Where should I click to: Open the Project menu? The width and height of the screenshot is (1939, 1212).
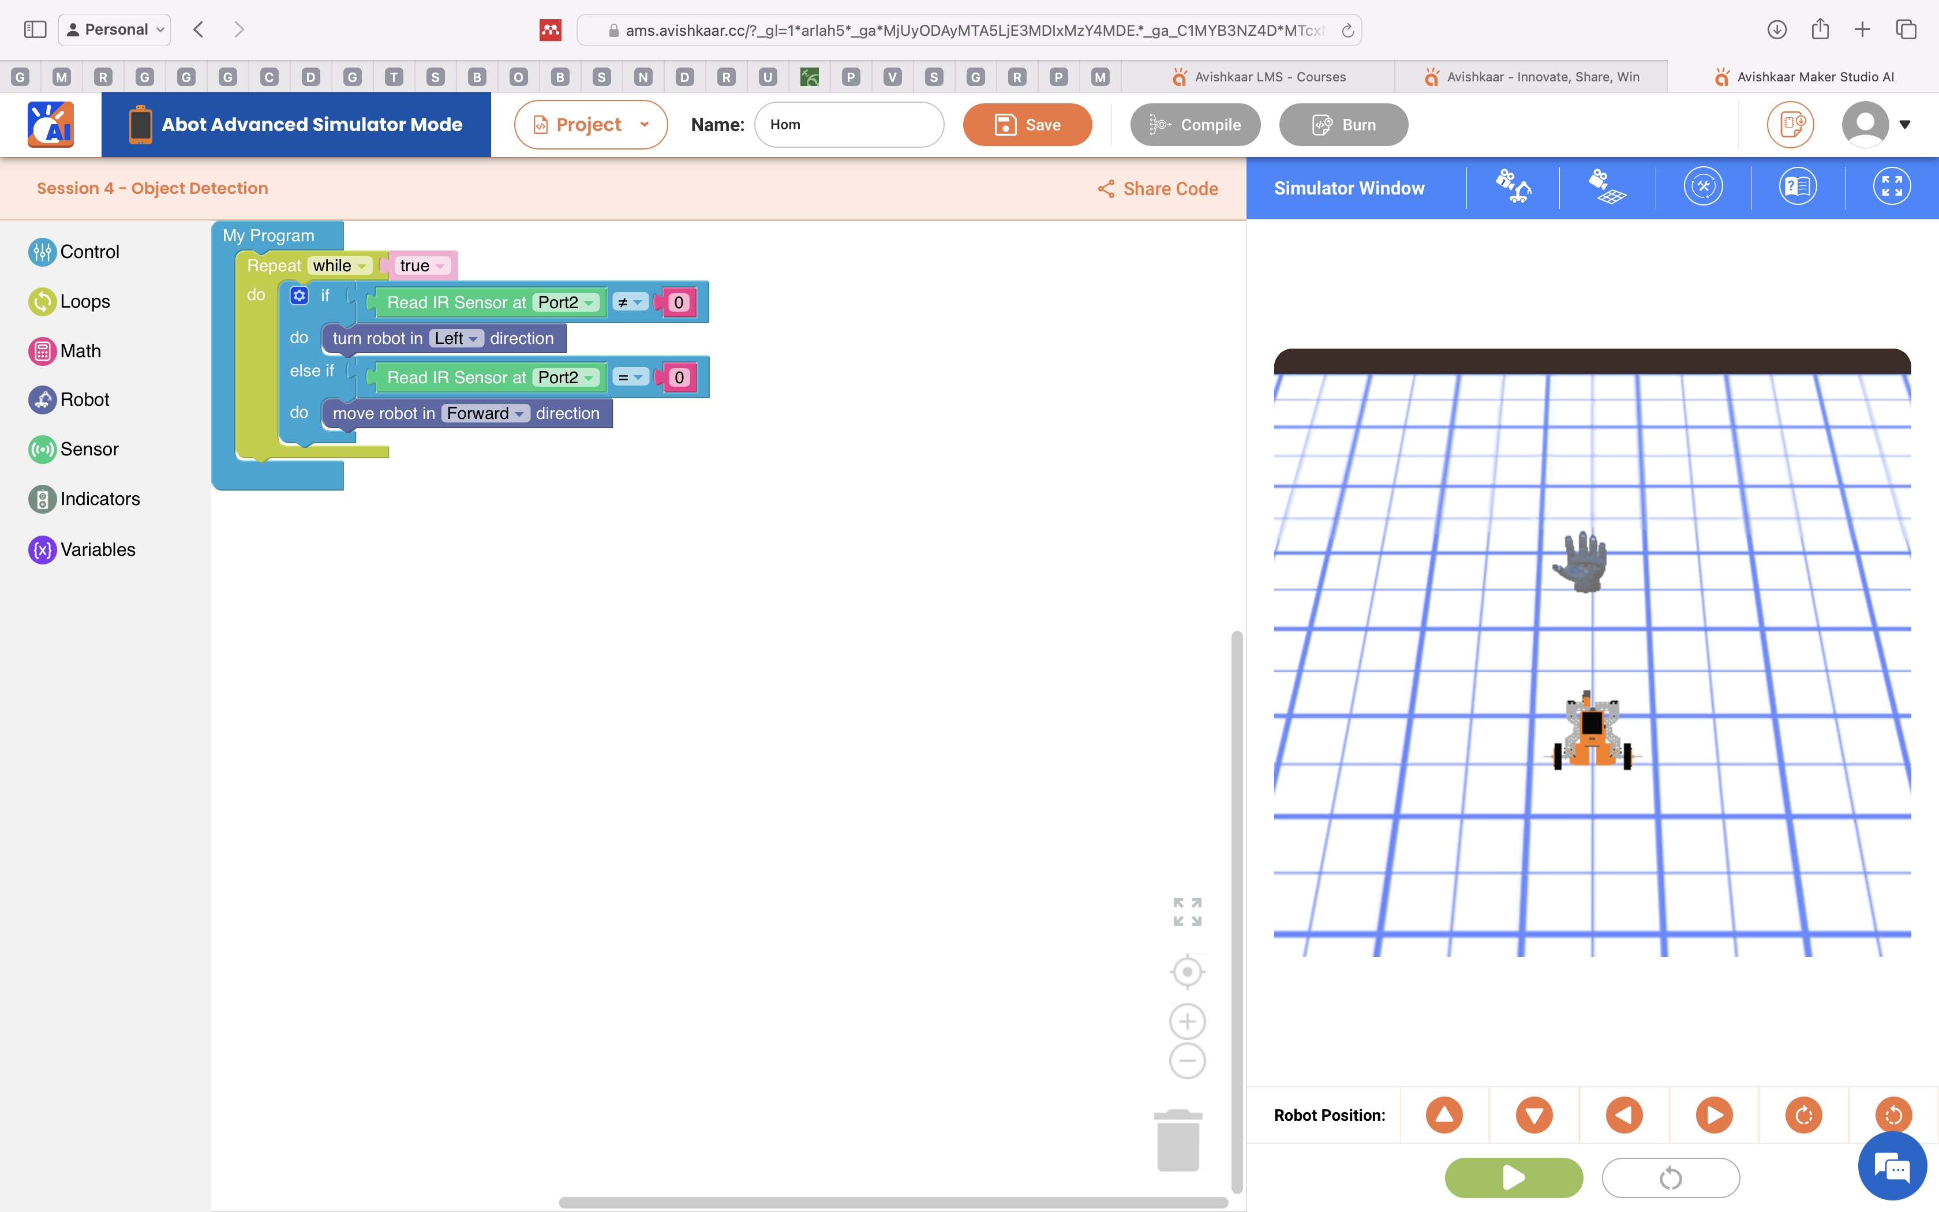point(590,124)
